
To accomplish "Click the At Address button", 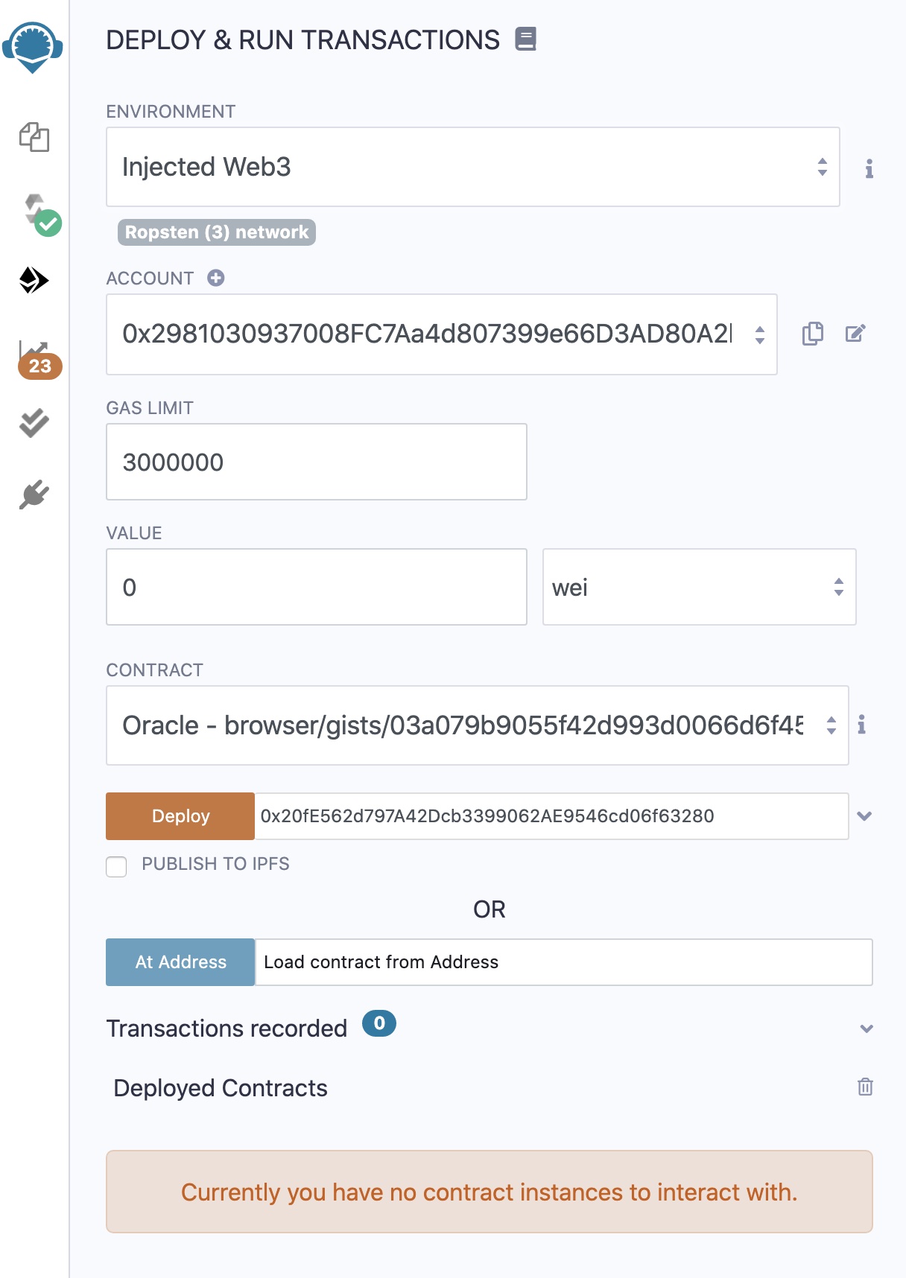I will [180, 961].
